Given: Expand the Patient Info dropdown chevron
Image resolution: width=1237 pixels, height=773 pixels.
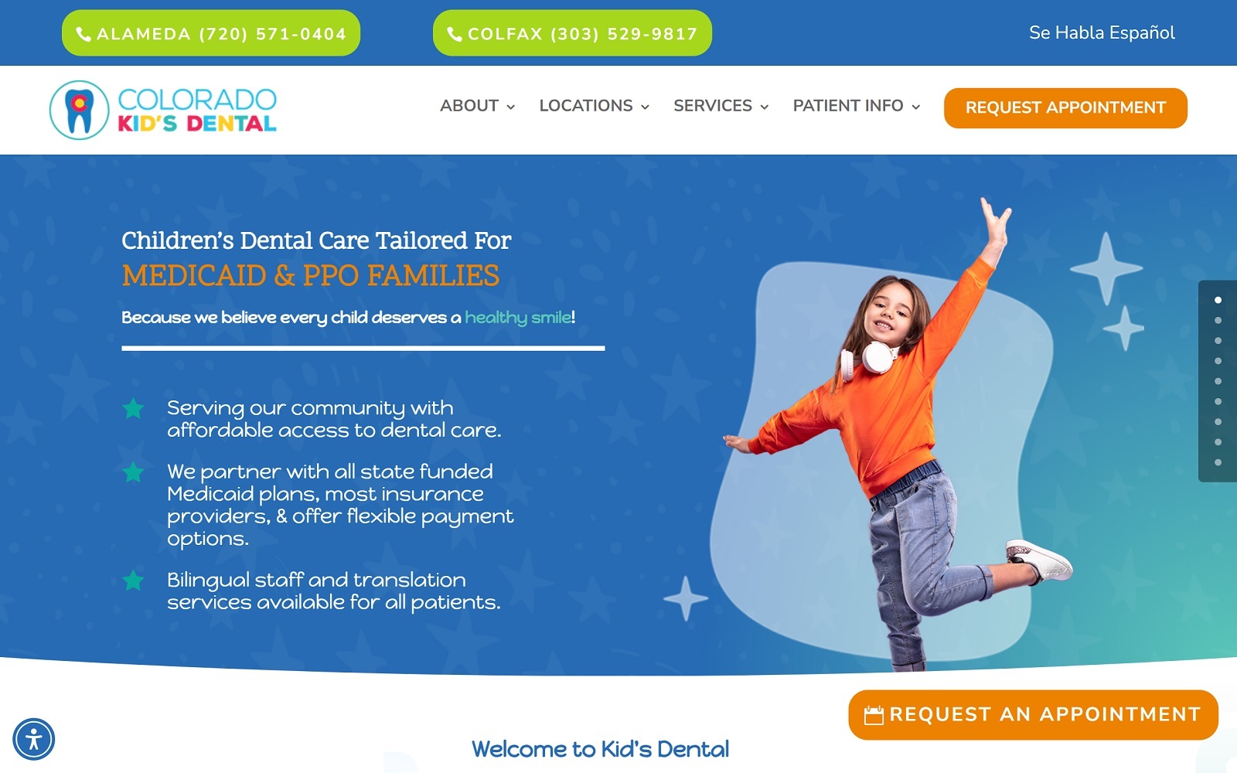Looking at the screenshot, I should point(915,107).
